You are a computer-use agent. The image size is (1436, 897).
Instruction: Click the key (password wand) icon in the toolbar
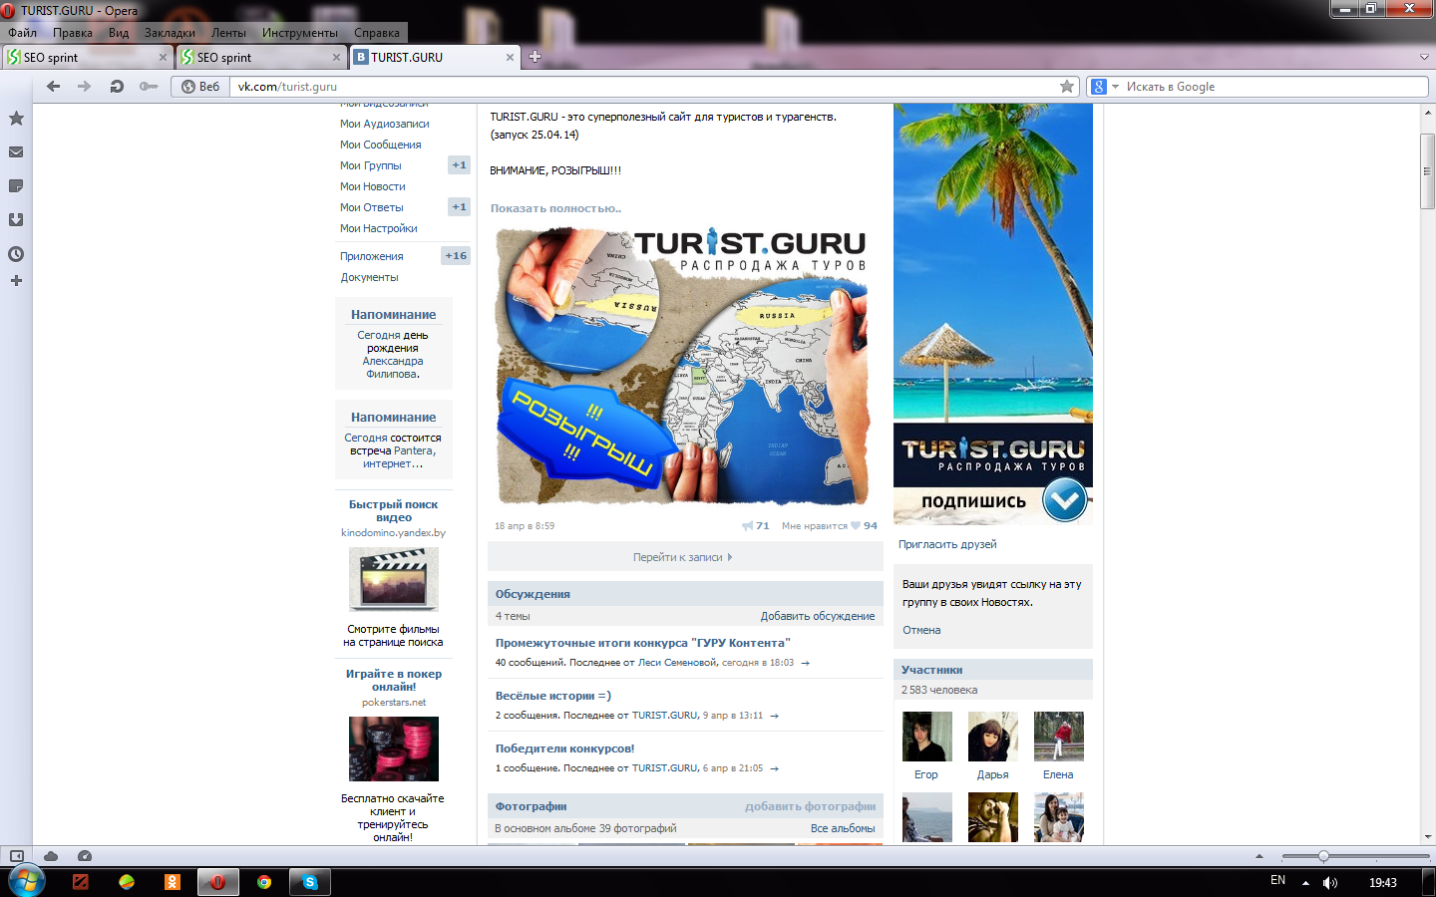(x=149, y=87)
